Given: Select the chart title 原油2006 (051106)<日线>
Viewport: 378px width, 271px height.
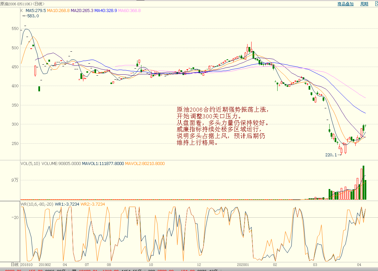Looking at the screenshot, I should coord(22,4).
